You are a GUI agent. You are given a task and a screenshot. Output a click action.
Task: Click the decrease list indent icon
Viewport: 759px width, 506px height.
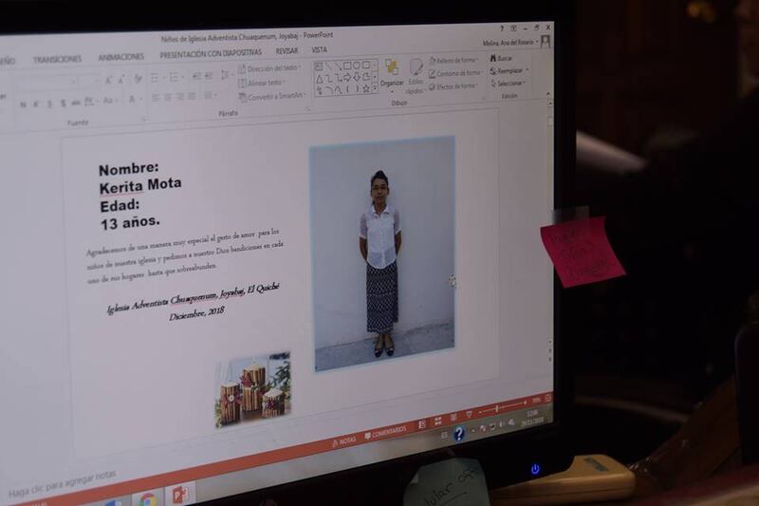click(x=196, y=76)
